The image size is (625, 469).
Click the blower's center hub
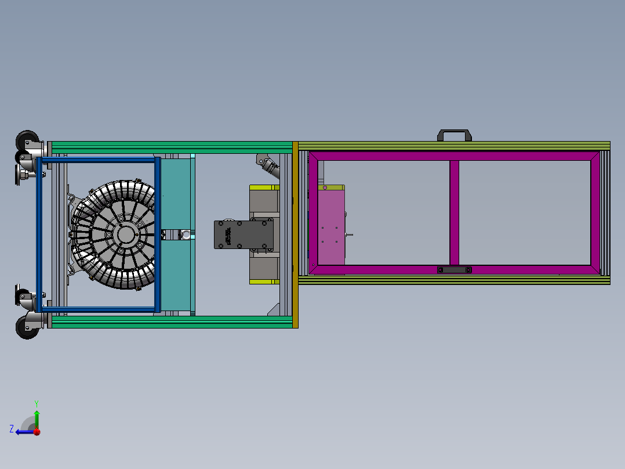click(x=126, y=234)
